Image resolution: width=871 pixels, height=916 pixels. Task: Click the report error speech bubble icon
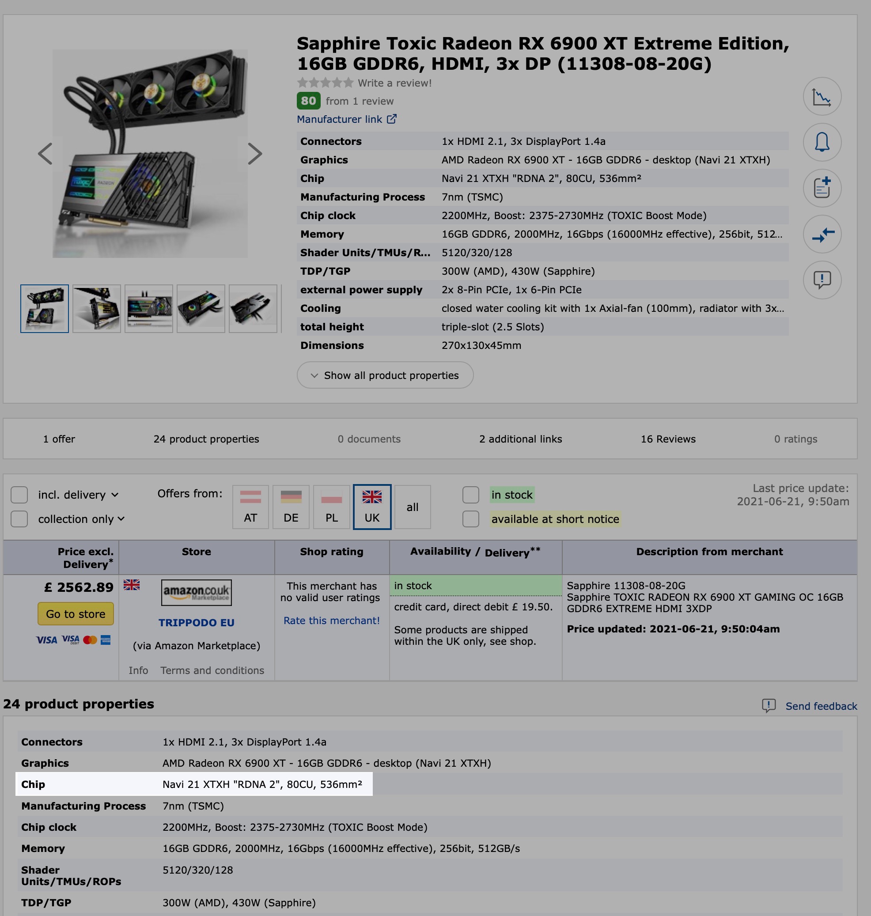tap(822, 280)
